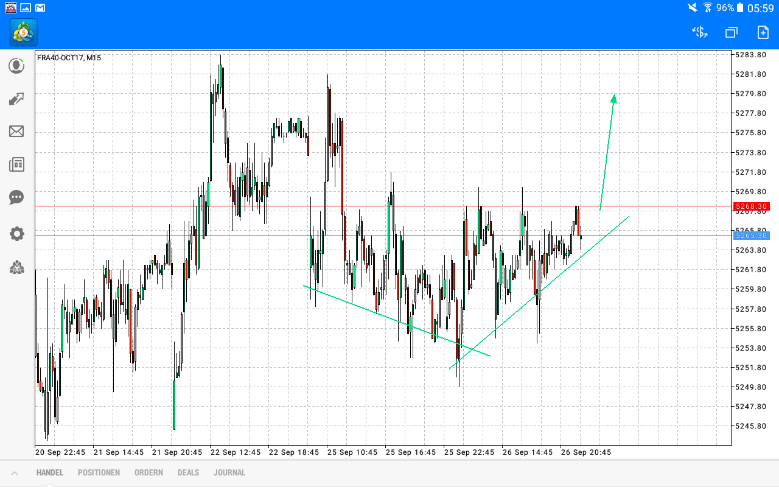Open the DEALS tab
779x487 pixels.
pos(188,472)
